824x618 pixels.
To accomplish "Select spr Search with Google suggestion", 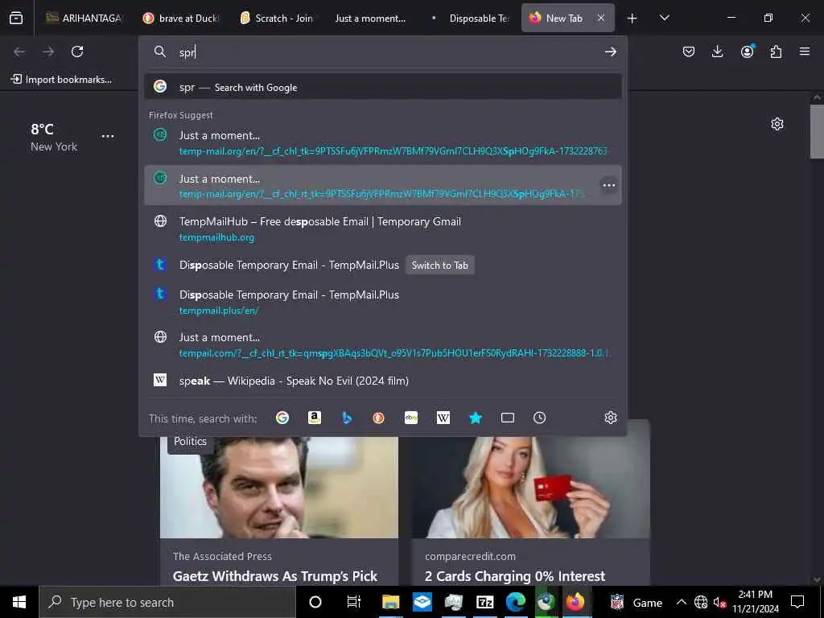I will (382, 87).
